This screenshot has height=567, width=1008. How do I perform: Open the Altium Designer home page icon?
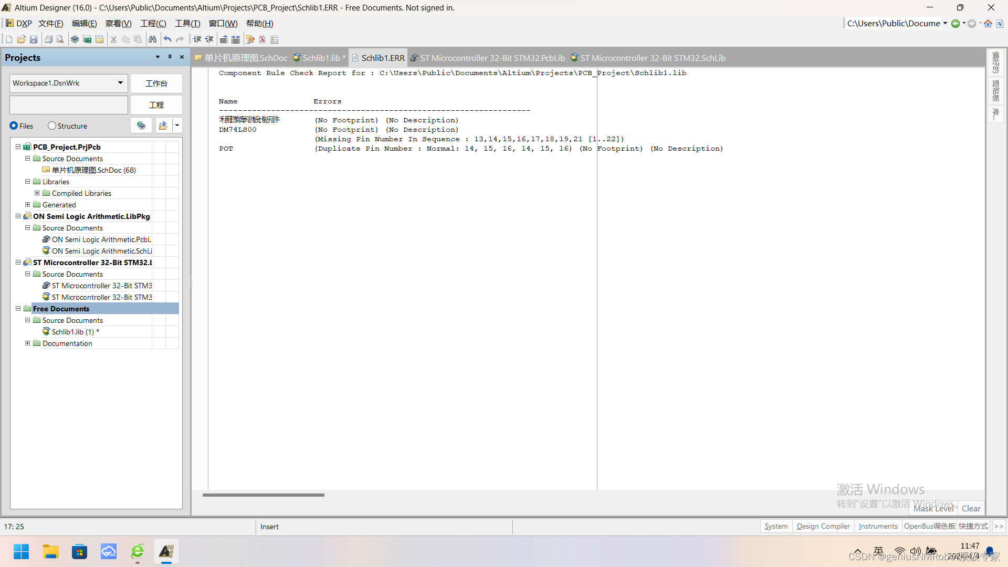point(988,24)
